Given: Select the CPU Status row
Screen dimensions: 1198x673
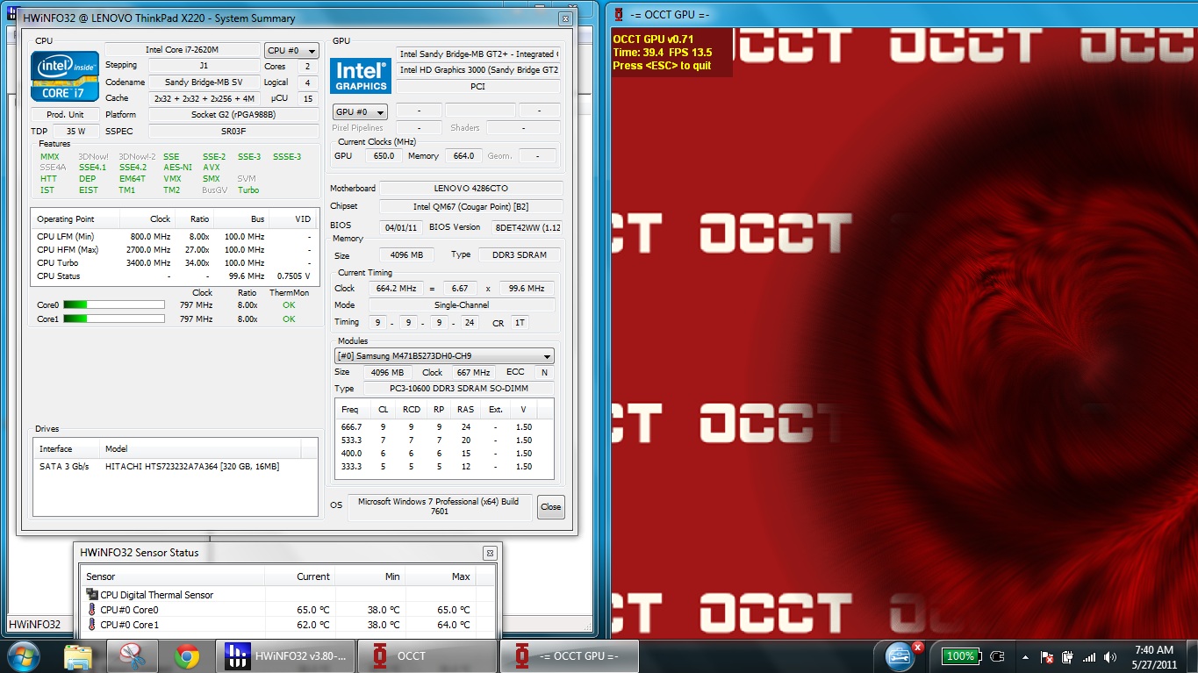Looking at the screenshot, I should [x=175, y=276].
